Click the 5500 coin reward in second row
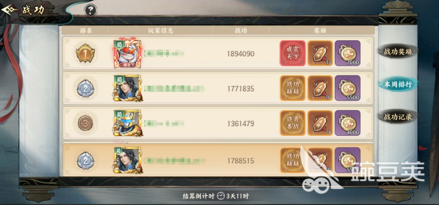The image size is (439, 205). [348, 88]
